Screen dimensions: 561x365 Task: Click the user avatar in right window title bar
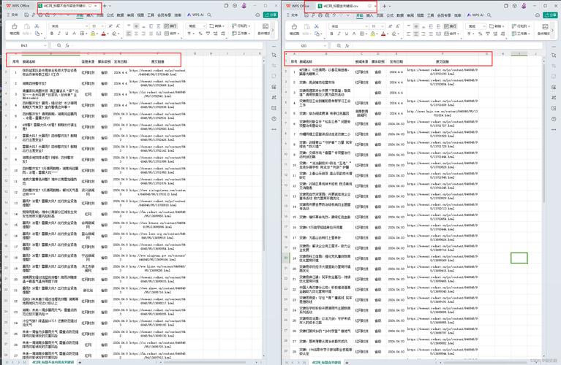tap(524, 6)
